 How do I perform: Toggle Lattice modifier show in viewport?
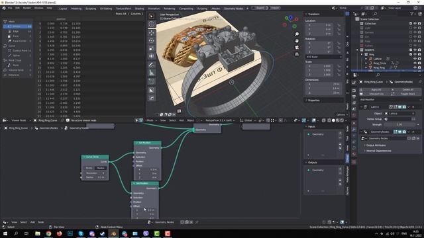pyautogui.click(x=399, y=107)
